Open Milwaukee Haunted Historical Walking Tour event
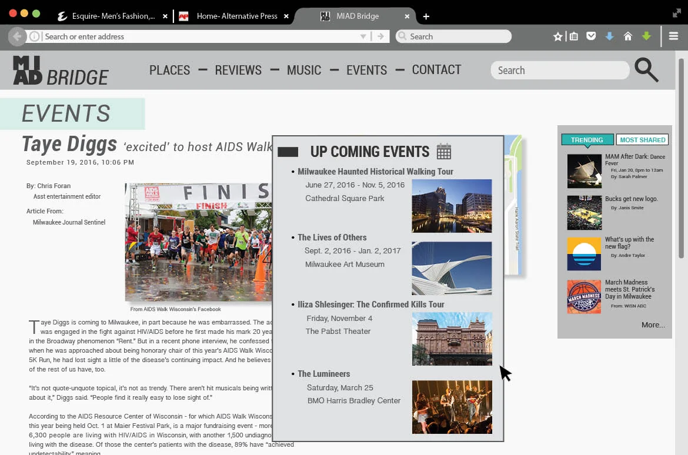 (x=375, y=172)
